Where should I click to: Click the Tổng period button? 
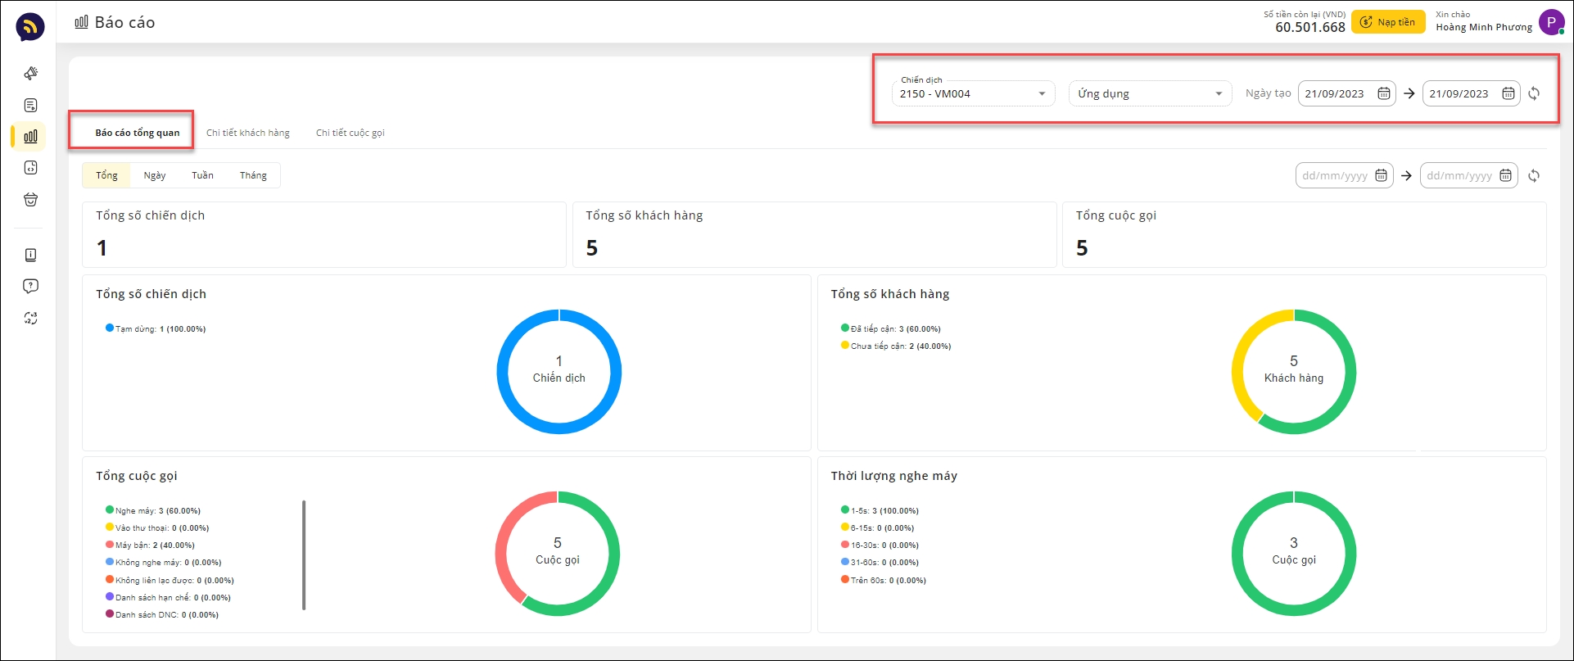coord(106,175)
